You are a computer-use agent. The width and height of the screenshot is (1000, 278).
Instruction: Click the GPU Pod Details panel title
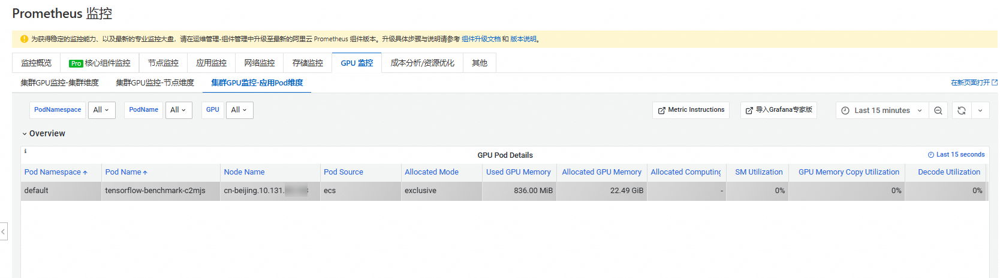pos(505,155)
